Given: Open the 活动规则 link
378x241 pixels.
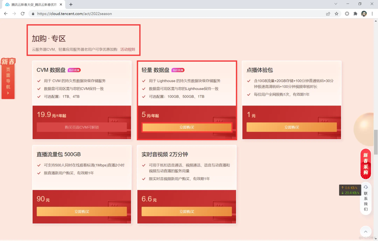Looking at the screenshot, I should tap(127, 49).
